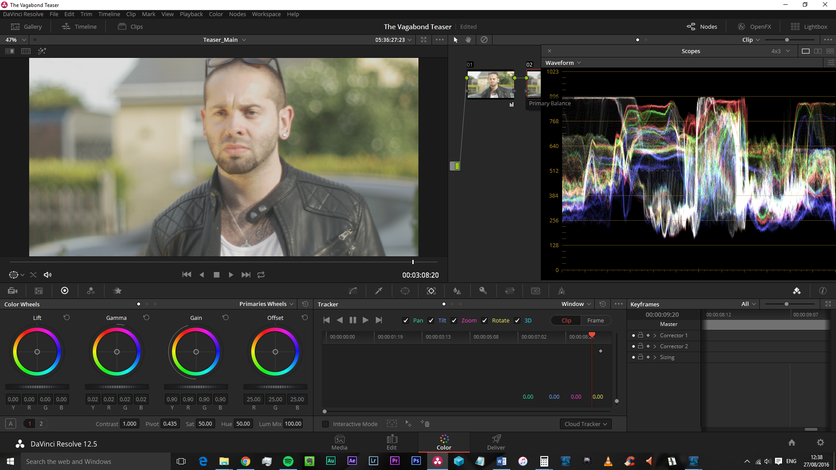The height and width of the screenshot is (470, 836).
Task: Enable Interactive Mode in the Tracker
Action: [x=325, y=423]
